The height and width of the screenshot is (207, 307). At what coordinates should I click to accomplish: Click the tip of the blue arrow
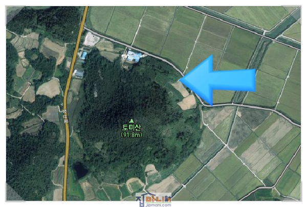click(181, 80)
